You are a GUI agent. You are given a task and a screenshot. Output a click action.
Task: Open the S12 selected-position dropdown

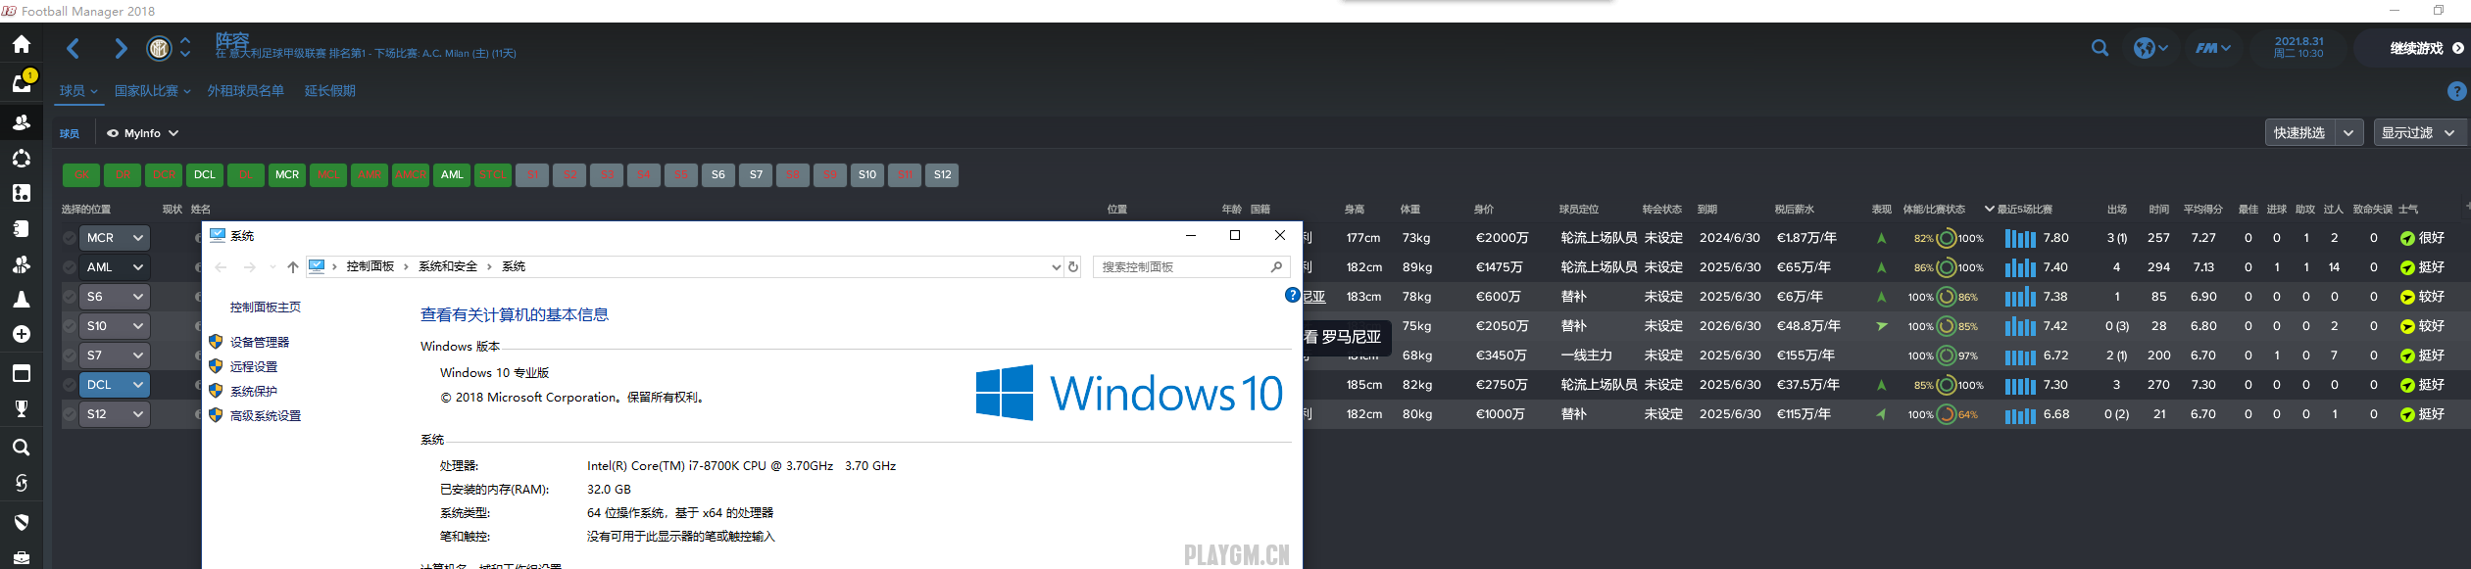click(x=114, y=414)
